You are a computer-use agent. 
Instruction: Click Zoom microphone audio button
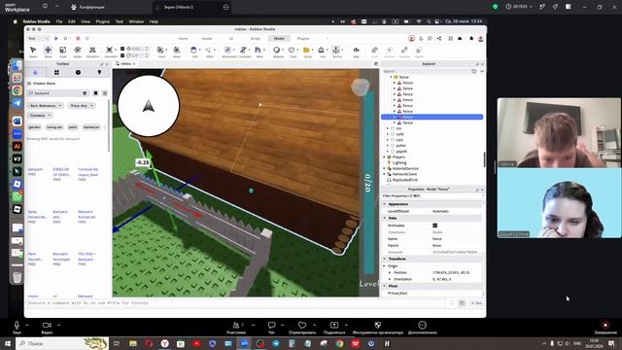[x=17, y=328]
